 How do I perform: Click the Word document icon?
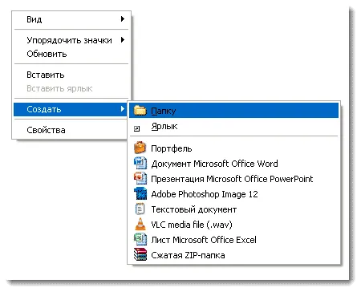pos(140,163)
